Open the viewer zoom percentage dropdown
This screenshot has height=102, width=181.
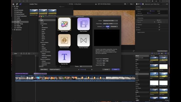click(x=126, y=4)
